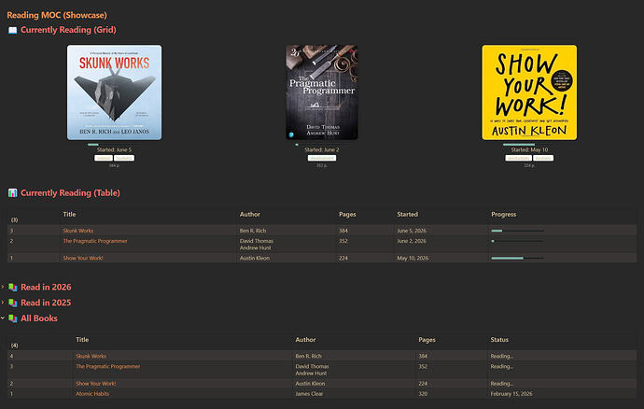Expand the Read in 2026 section
Viewport: 644px width, 409px height.
[x=3, y=287]
